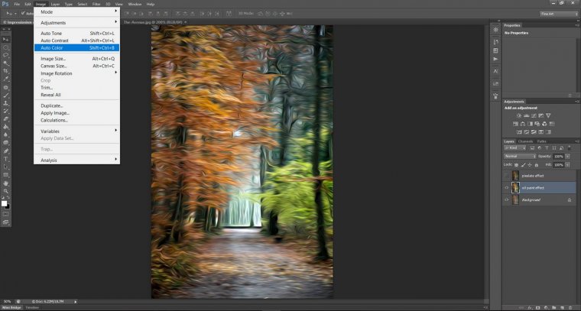The width and height of the screenshot is (581, 311).
Task: Choose Auto Color from Image menu
Action: (x=76, y=48)
